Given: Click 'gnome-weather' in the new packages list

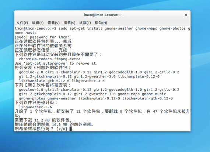Looking at the screenshot, I should 62,98.
